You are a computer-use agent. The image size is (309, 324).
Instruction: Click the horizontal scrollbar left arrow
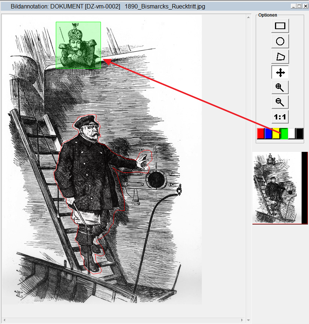point(4,320)
